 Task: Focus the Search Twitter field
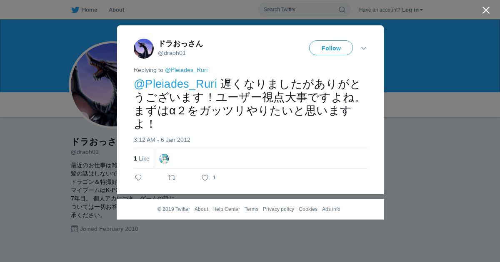click(x=304, y=10)
